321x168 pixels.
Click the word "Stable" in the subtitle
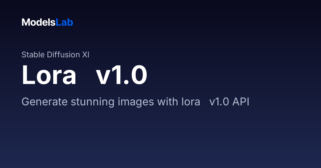click(33, 55)
